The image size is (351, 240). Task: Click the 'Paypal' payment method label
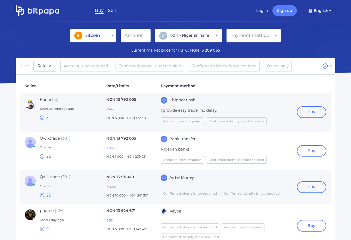click(176, 211)
